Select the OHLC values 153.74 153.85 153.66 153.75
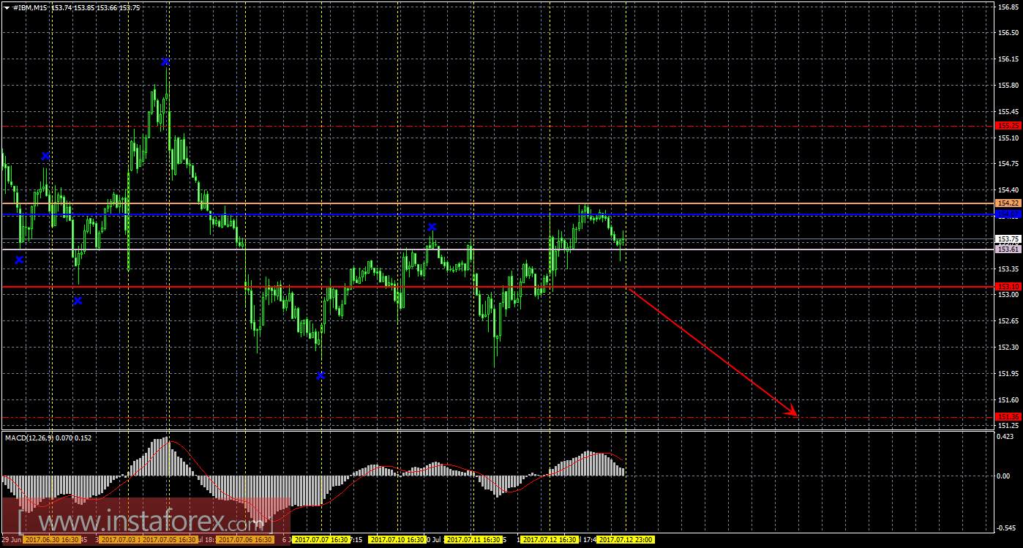The height and width of the screenshot is (548, 1023). point(97,7)
